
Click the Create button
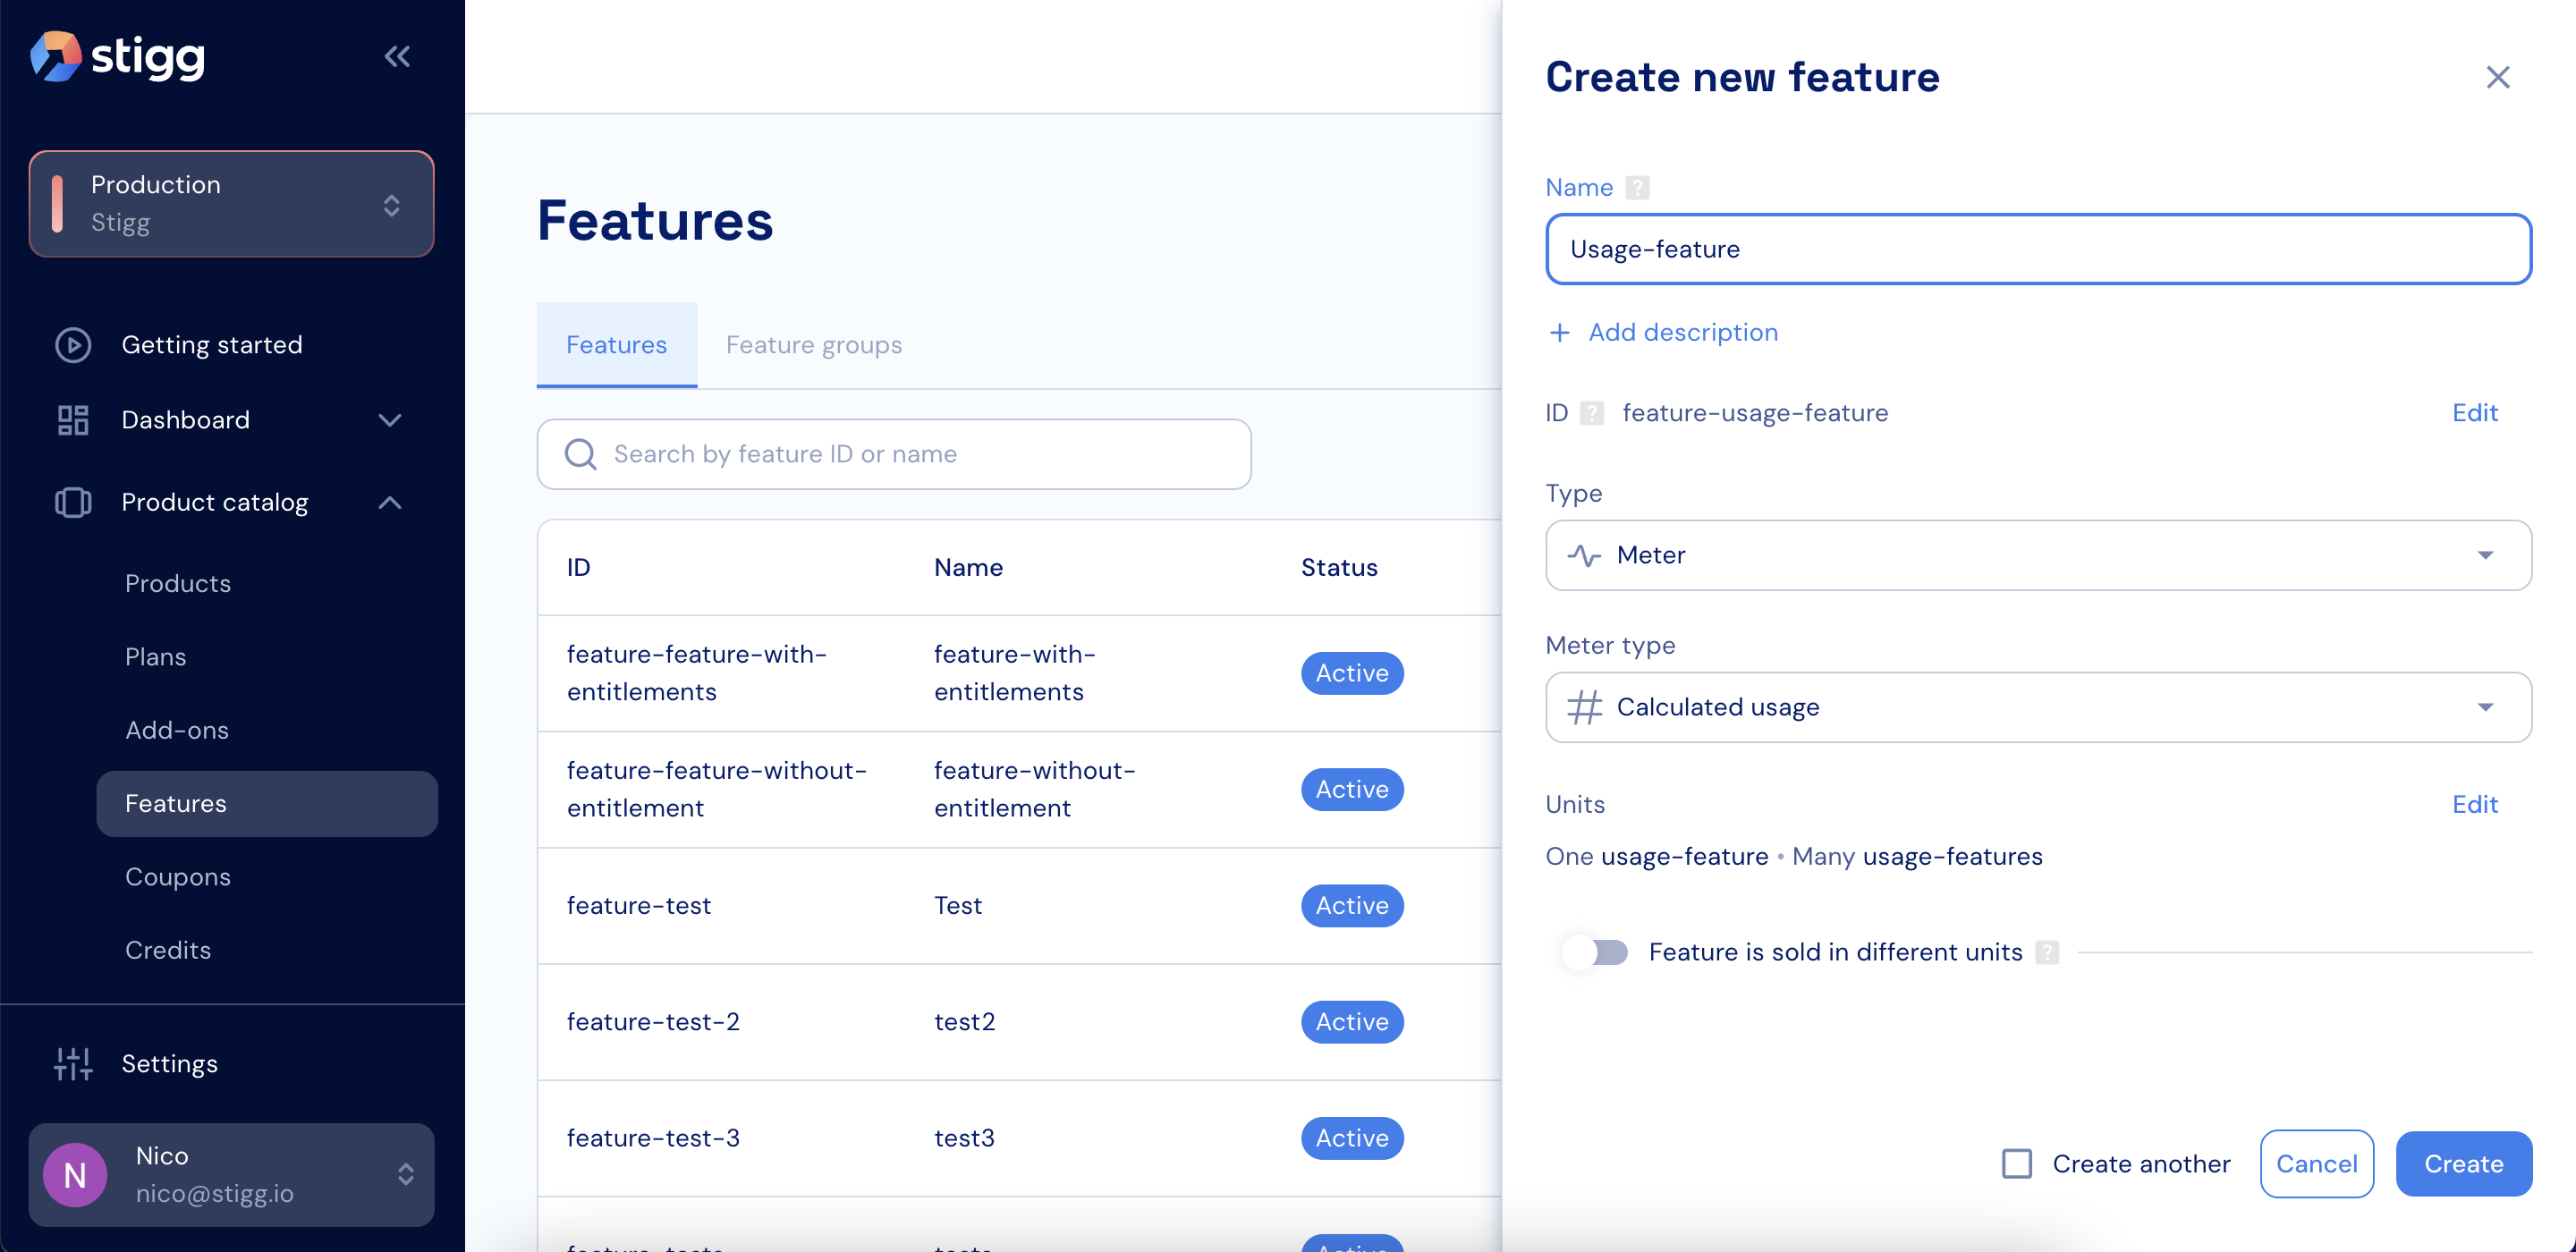(x=2463, y=1164)
